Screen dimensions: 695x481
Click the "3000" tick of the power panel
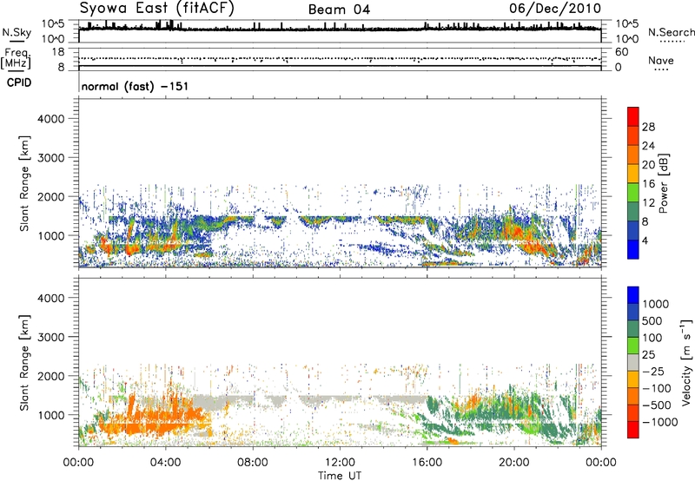(50, 158)
